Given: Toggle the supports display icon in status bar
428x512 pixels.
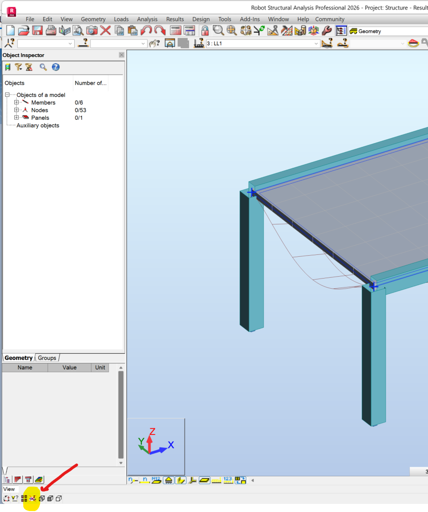Looking at the screenshot, I should coord(169,480).
